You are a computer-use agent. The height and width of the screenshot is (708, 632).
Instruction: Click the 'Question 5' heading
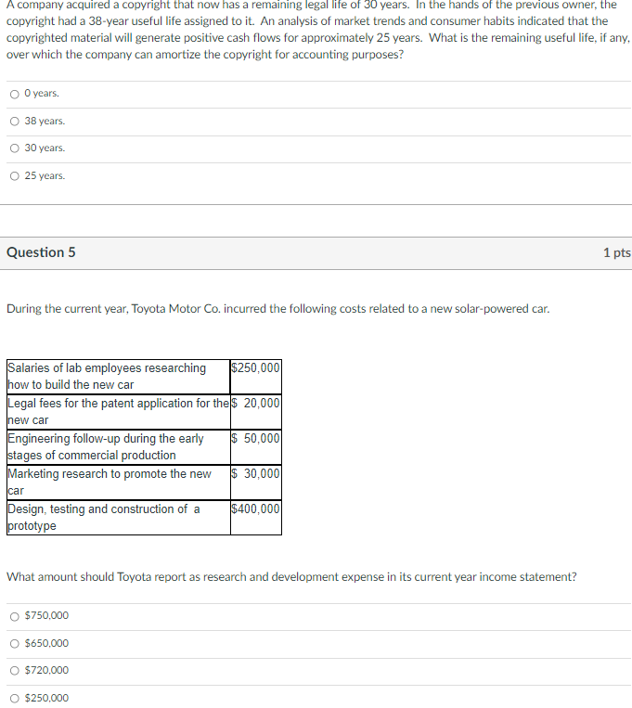(x=41, y=252)
